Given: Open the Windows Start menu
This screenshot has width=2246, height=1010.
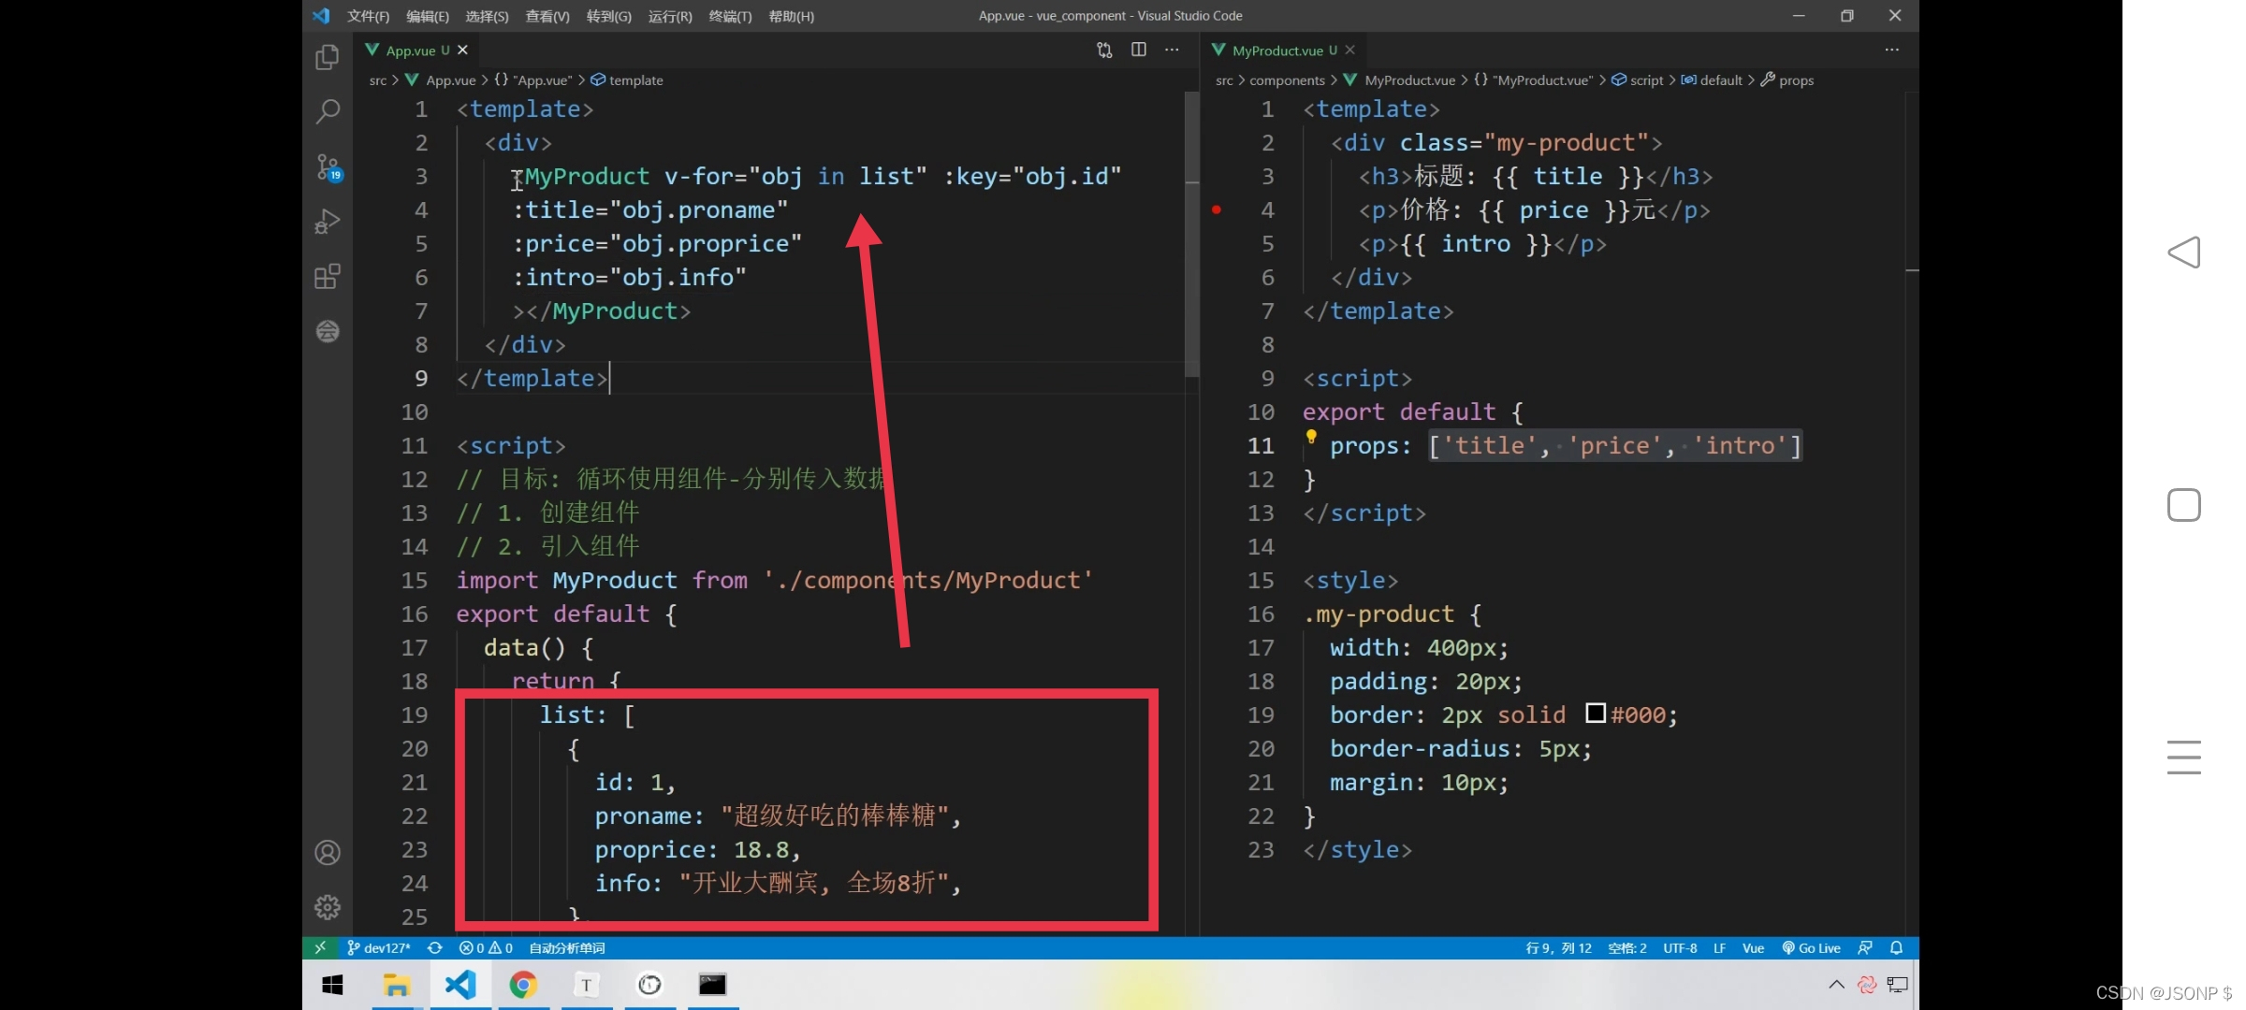Looking at the screenshot, I should pos(332,985).
